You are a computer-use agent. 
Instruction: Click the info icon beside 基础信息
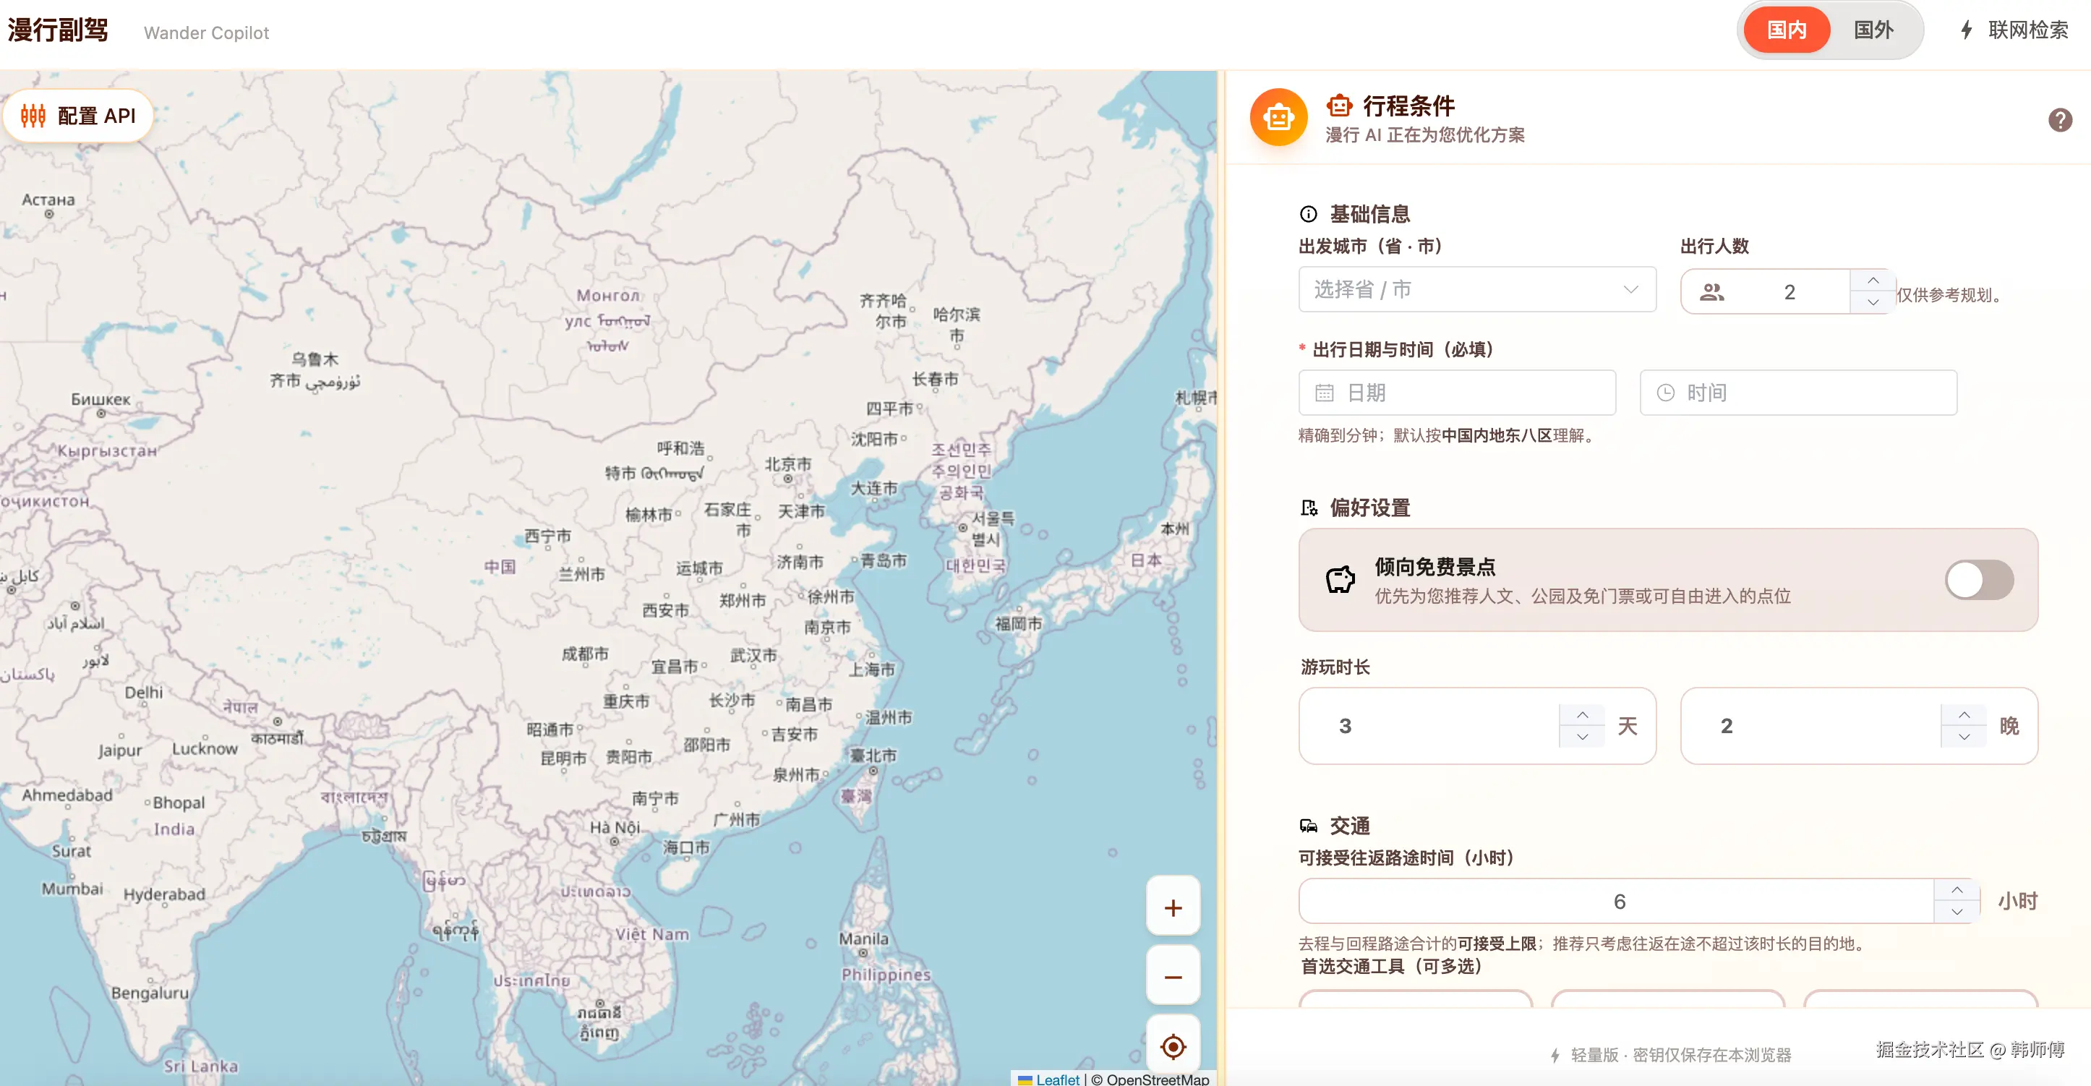pos(1308,214)
